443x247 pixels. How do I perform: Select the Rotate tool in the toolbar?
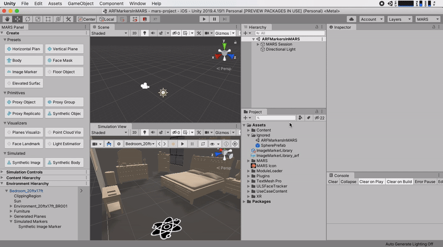pyautogui.click(x=28, y=19)
